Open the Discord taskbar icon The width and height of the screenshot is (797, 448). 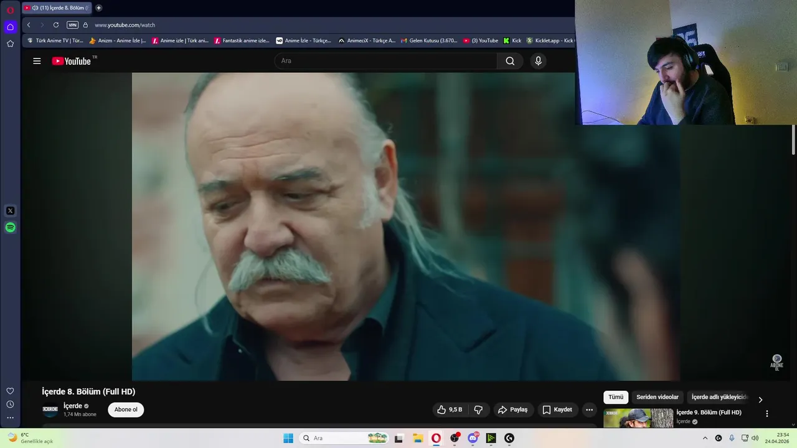(473, 438)
